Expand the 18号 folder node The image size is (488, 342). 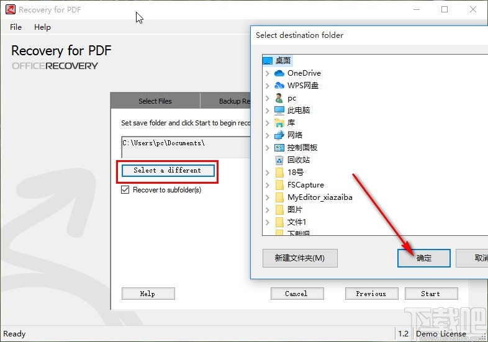[x=267, y=173]
